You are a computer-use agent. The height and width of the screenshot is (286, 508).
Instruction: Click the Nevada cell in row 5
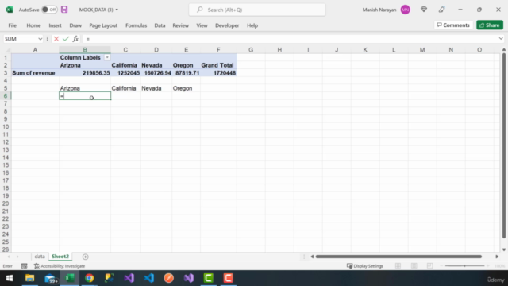(x=156, y=88)
